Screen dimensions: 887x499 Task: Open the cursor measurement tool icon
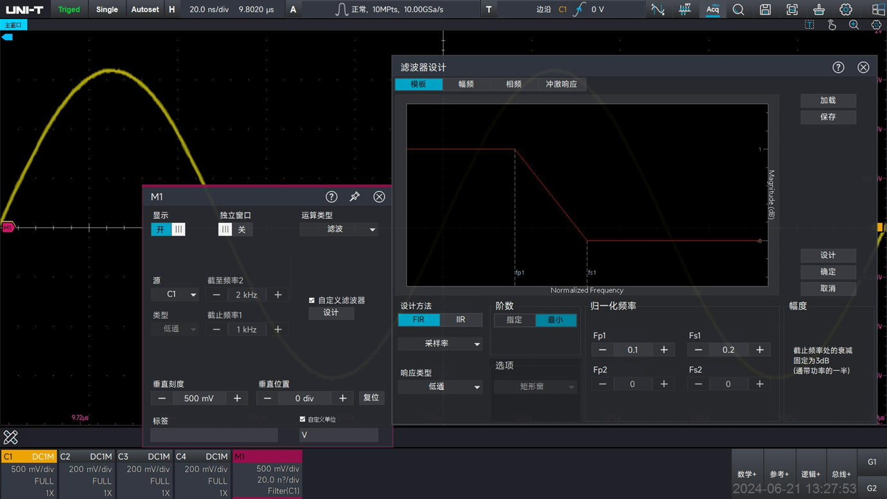pyautogui.click(x=658, y=10)
